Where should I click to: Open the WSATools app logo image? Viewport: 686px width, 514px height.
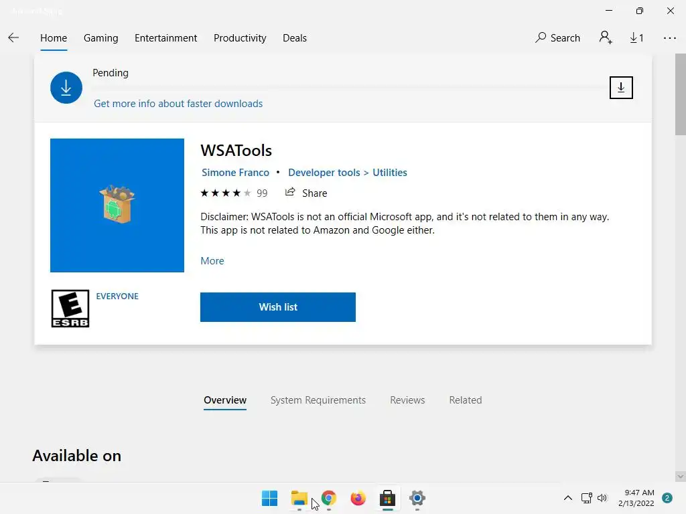(117, 205)
